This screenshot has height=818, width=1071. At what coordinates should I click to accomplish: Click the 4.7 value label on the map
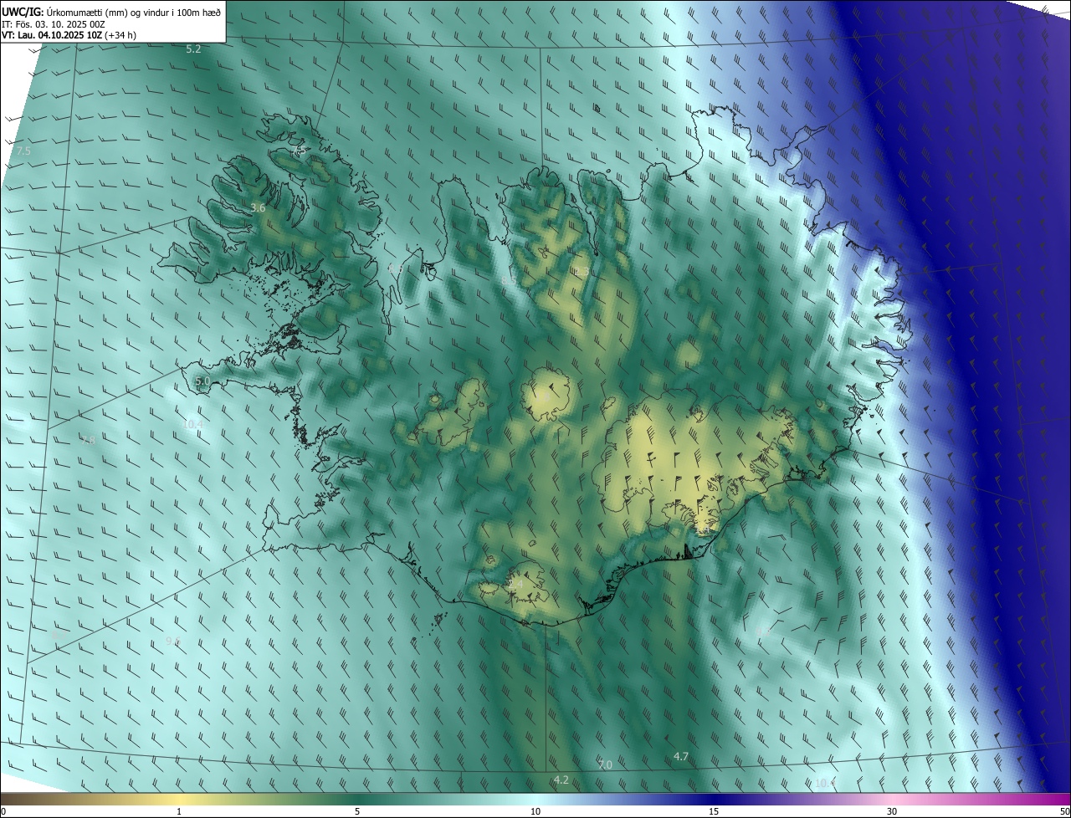click(x=681, y=756)
